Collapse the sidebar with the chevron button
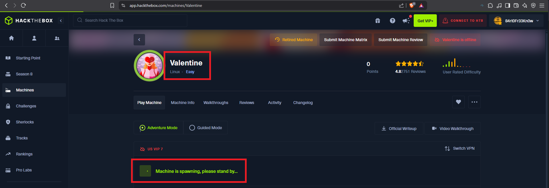This screenshot has width=549, height=188. pos(61,21)
